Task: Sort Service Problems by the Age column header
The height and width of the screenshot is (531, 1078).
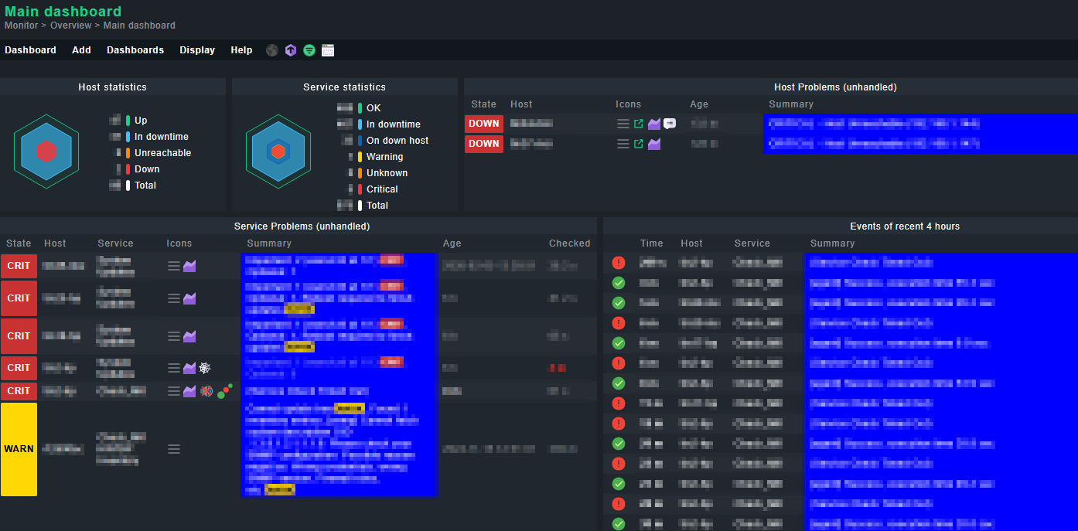Action: [452, 243]
